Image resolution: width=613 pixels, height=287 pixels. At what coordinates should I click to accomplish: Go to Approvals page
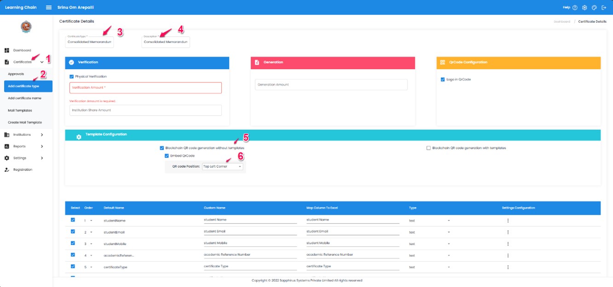[16, 74]
